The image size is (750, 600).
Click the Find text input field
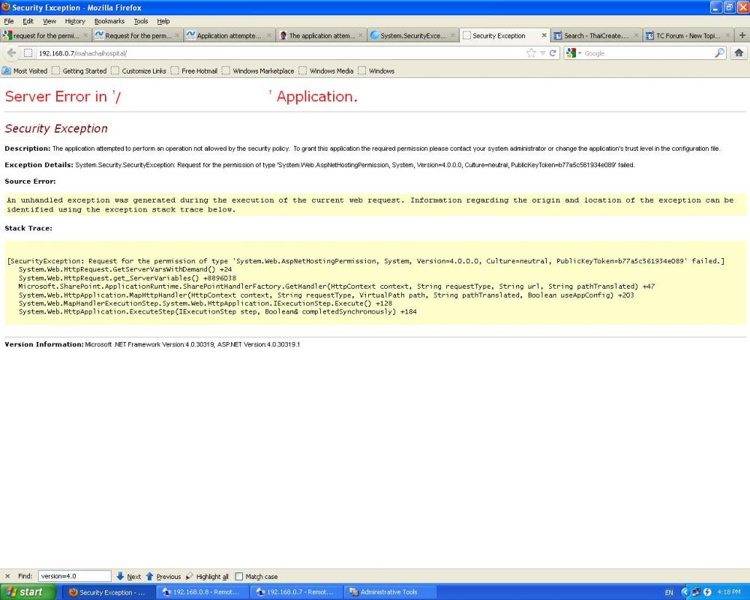(74, 577)
